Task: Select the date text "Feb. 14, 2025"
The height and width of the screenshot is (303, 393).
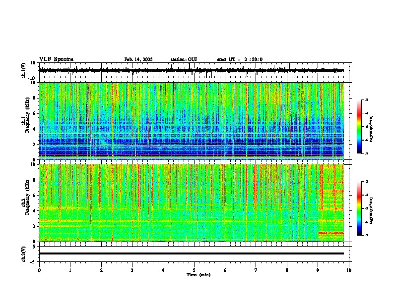Action: (x=138, y=59)
